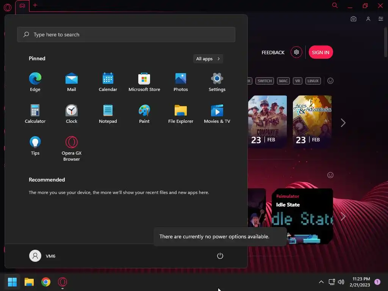Screen dimensions: 388x291
Task: Click the Opera GX logo menu
Action: [x=8, y=8]
